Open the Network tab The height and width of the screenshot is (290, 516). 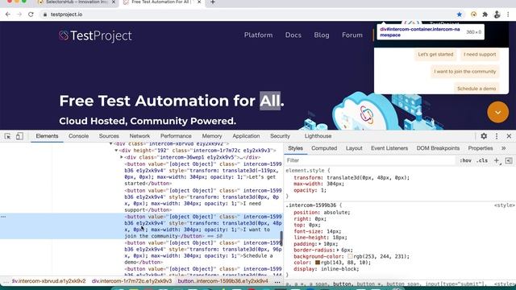point(139,136)
